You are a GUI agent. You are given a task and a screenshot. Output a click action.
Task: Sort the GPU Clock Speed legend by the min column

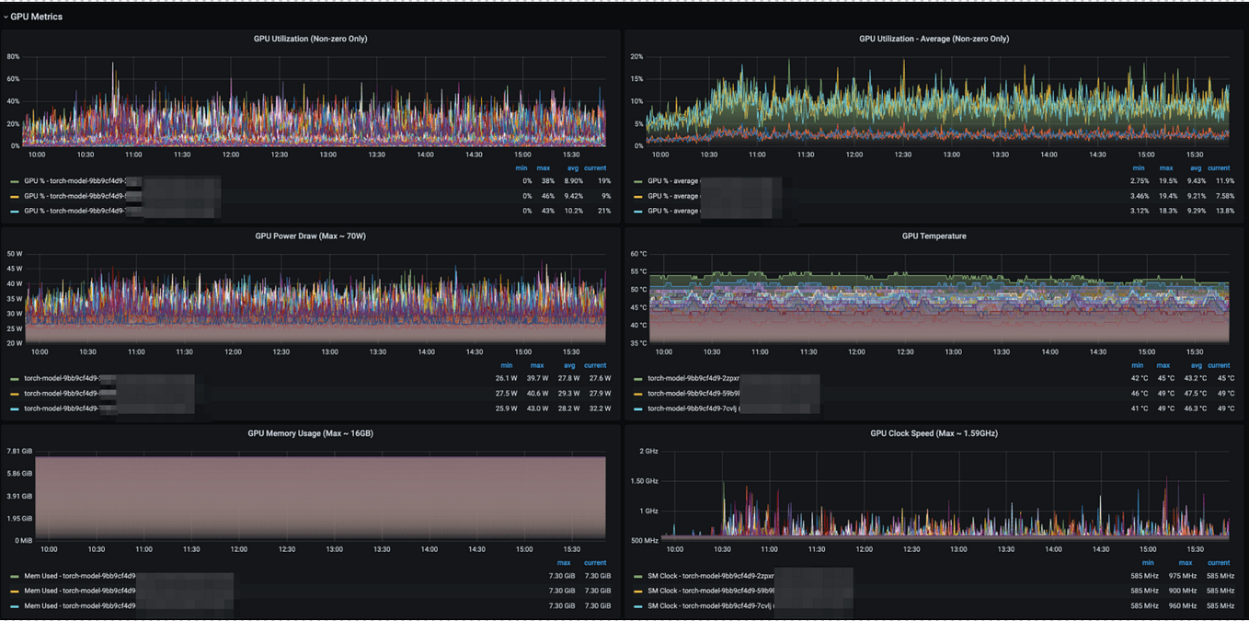(1147, 562)
